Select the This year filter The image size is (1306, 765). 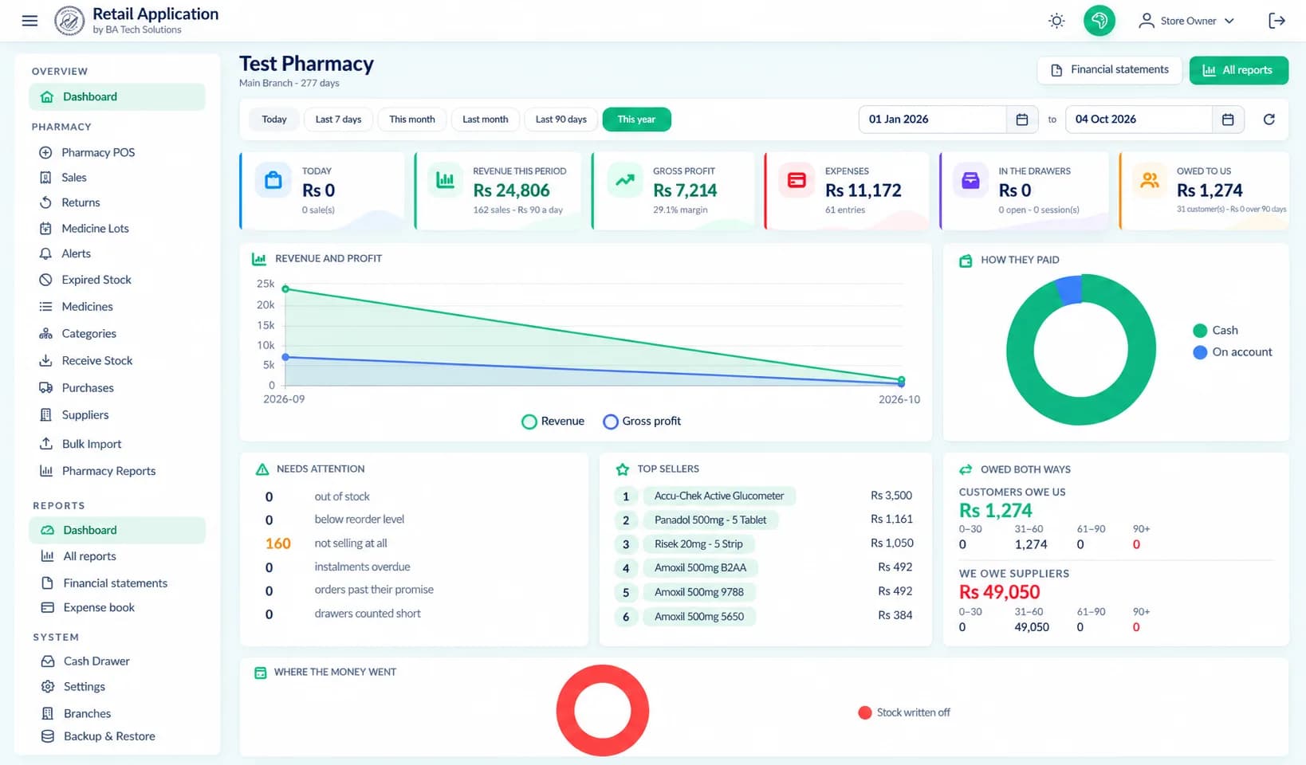pos(636,120)
